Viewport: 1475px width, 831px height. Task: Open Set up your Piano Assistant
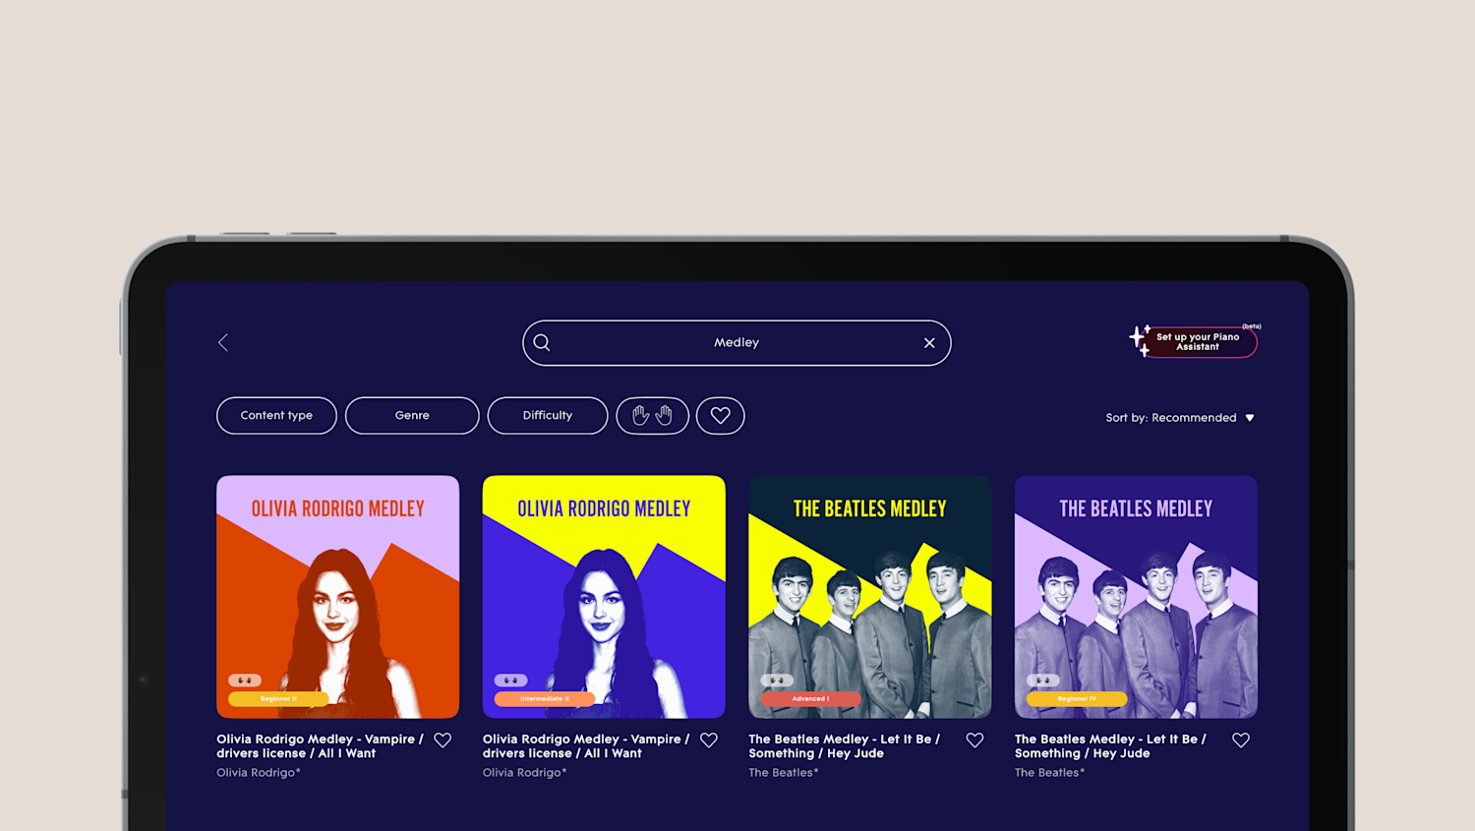pyautogui.click(x=1198, y=342)
